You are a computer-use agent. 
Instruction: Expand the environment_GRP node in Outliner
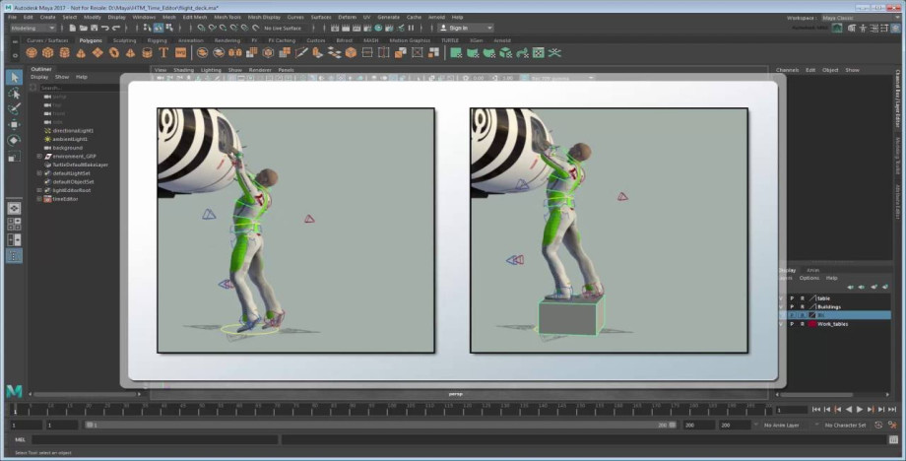pos(38,156)
